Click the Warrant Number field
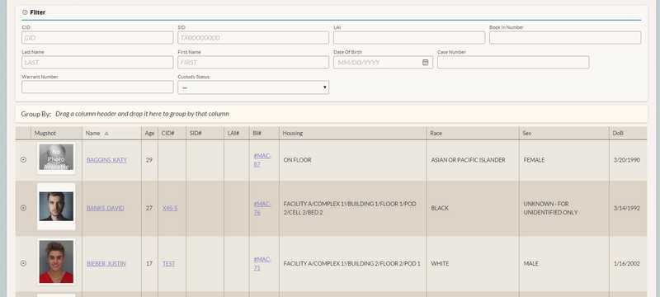The width and height of the screenshot is (660, 297). (97, 87)
